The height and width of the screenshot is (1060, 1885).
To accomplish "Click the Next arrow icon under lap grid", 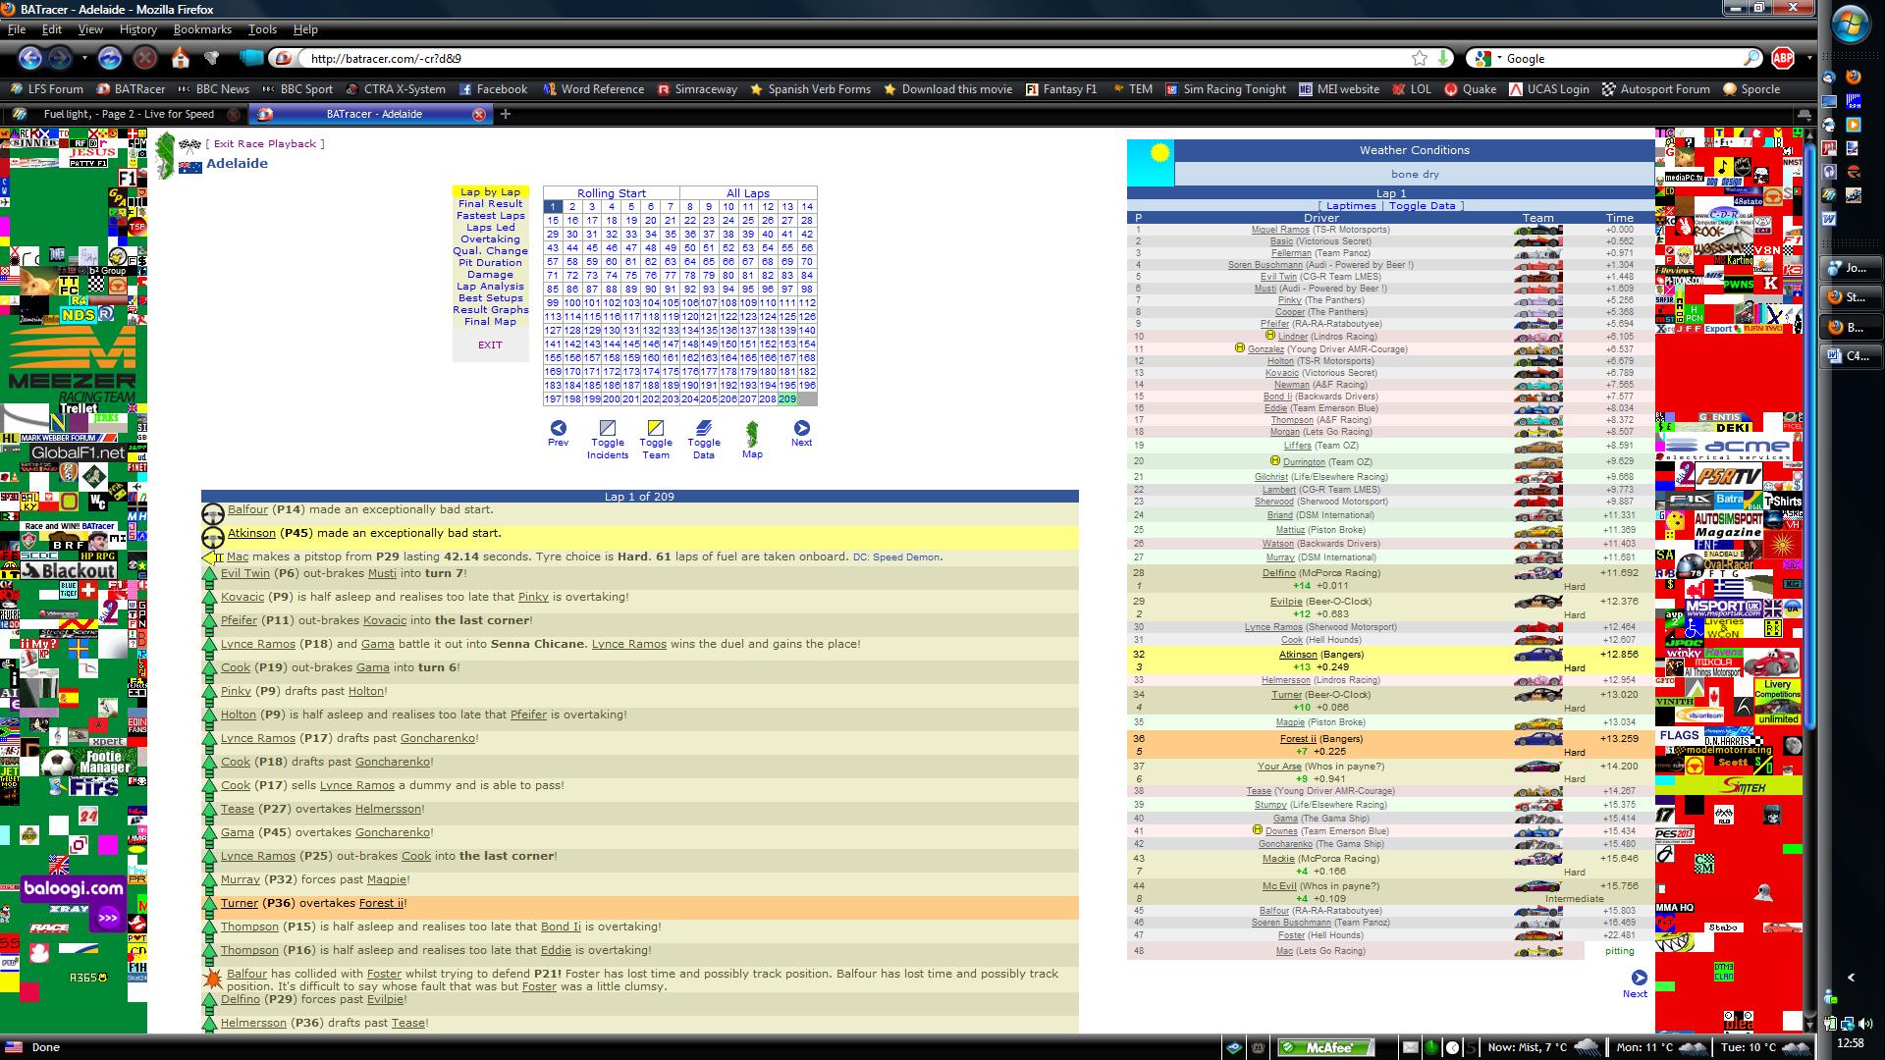I will click(801, 428).
